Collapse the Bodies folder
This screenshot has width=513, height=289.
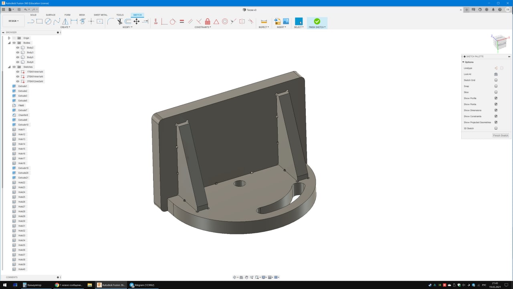9,43
